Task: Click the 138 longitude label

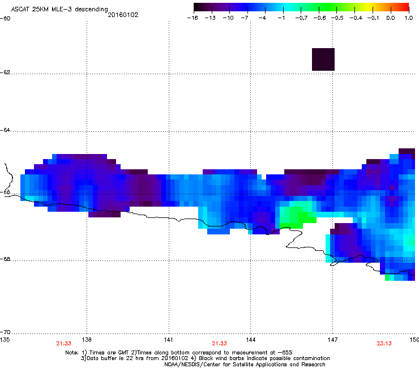Action: click(87, 340)
